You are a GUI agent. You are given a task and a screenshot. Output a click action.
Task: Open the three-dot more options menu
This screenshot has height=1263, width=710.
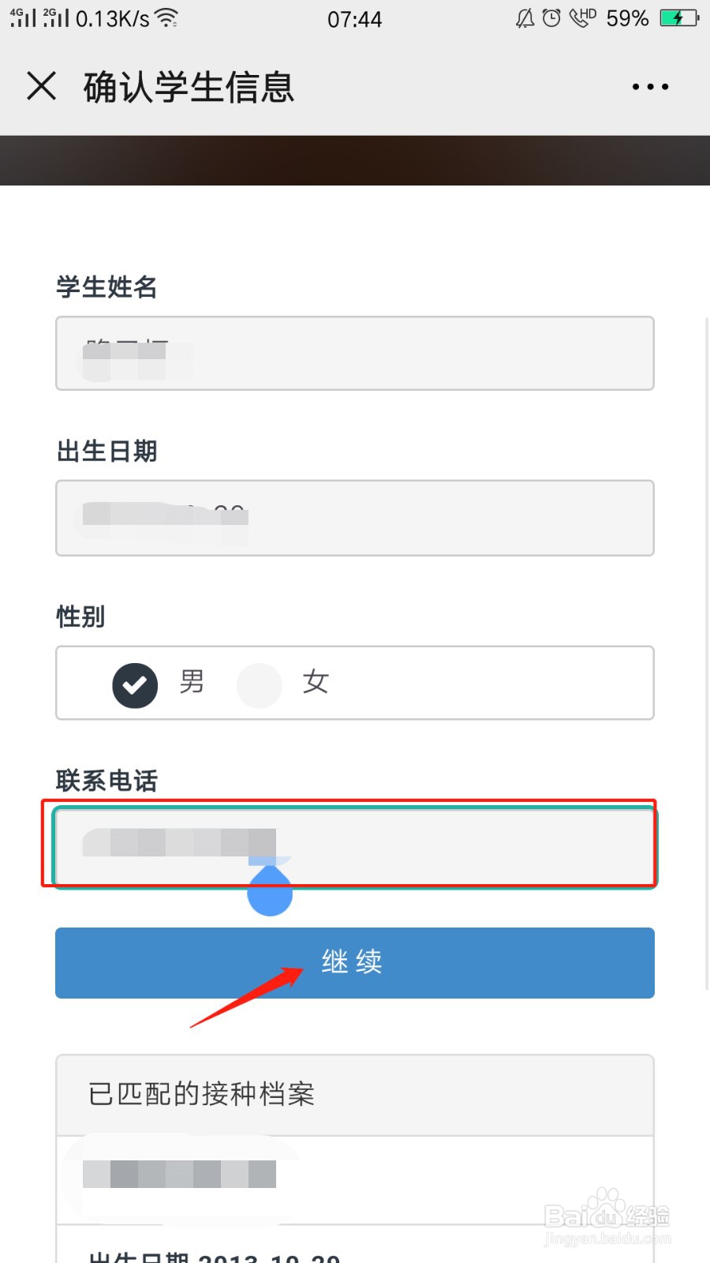click(x=650, y=87)
